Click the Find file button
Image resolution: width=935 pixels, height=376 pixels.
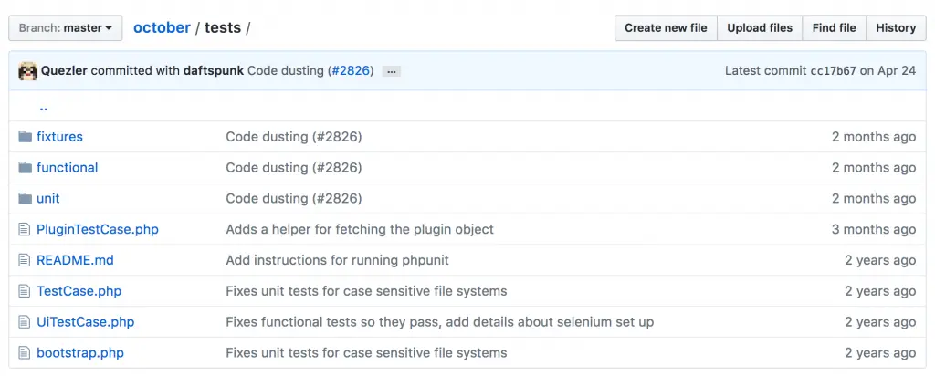pos(834,28)
